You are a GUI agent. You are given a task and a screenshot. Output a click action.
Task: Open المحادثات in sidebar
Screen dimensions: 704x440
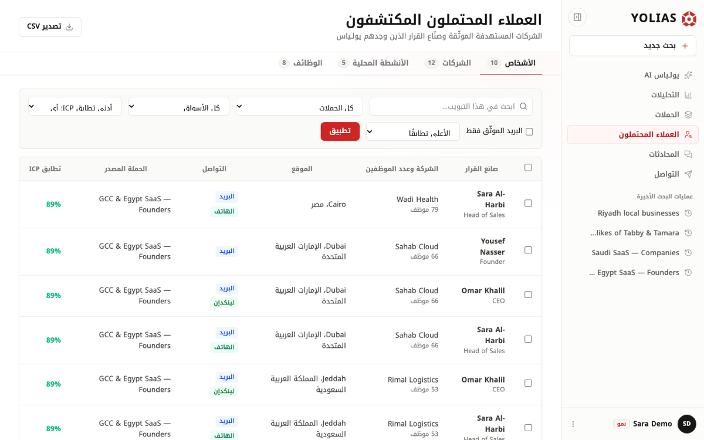pos(632,154)
